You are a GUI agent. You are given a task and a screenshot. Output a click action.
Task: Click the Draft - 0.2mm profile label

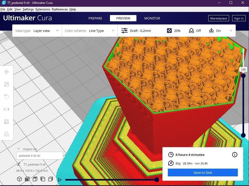(140, 31)
